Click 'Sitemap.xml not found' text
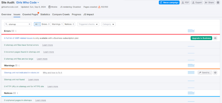 (x=14, y=80)
